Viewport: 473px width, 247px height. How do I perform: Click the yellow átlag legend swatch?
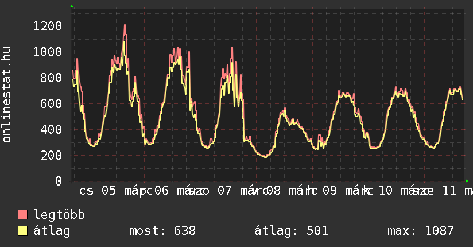click(23, 231)
